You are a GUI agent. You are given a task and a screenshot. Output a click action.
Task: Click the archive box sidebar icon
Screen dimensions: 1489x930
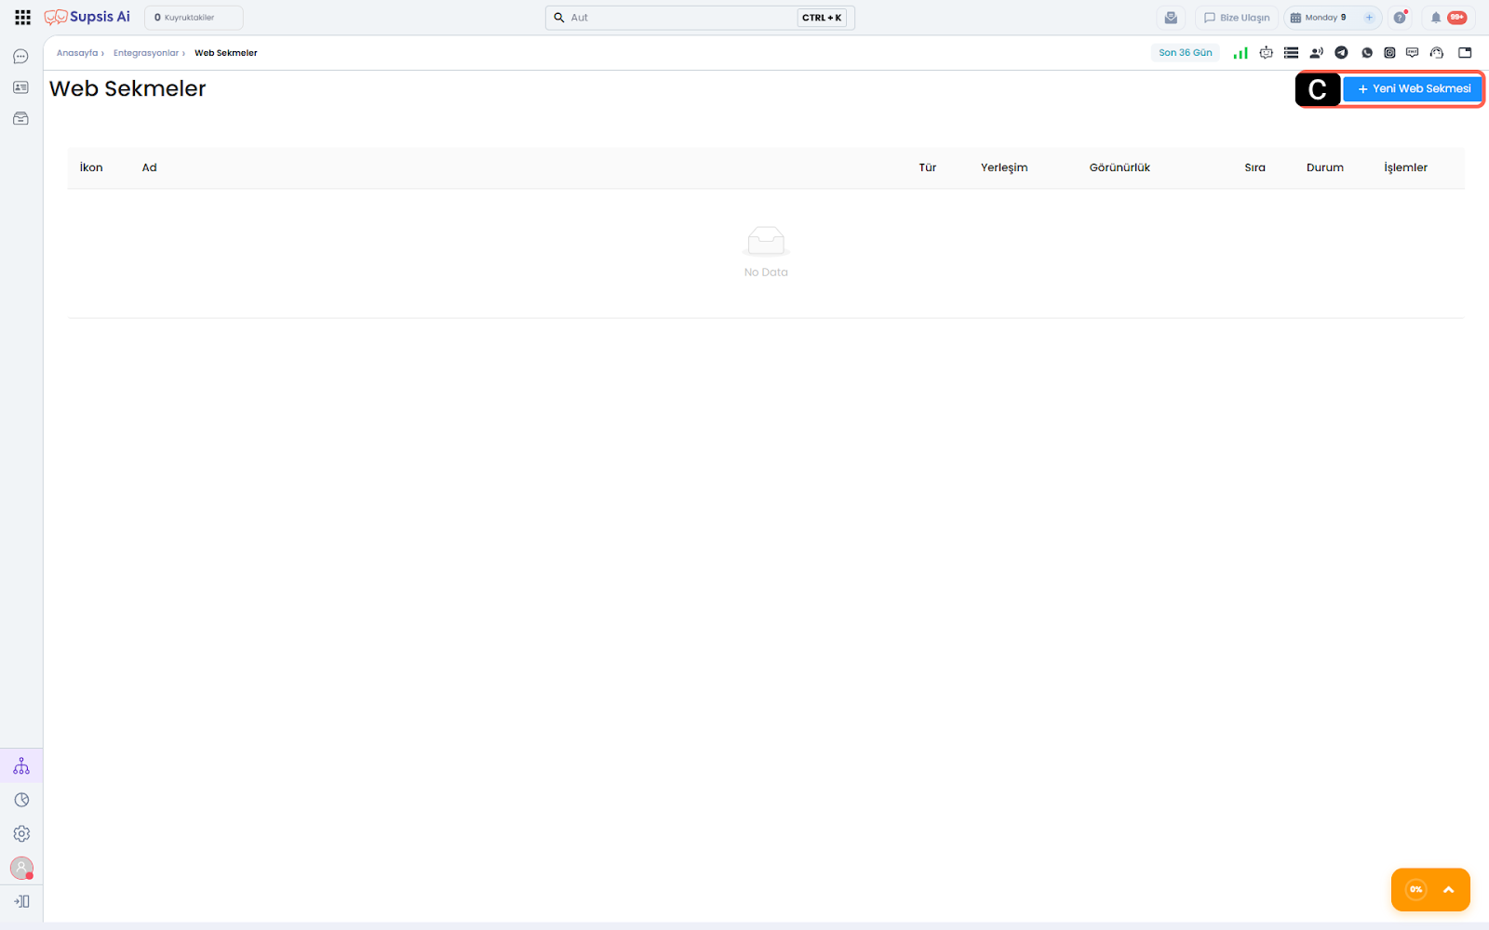[20, 119]
